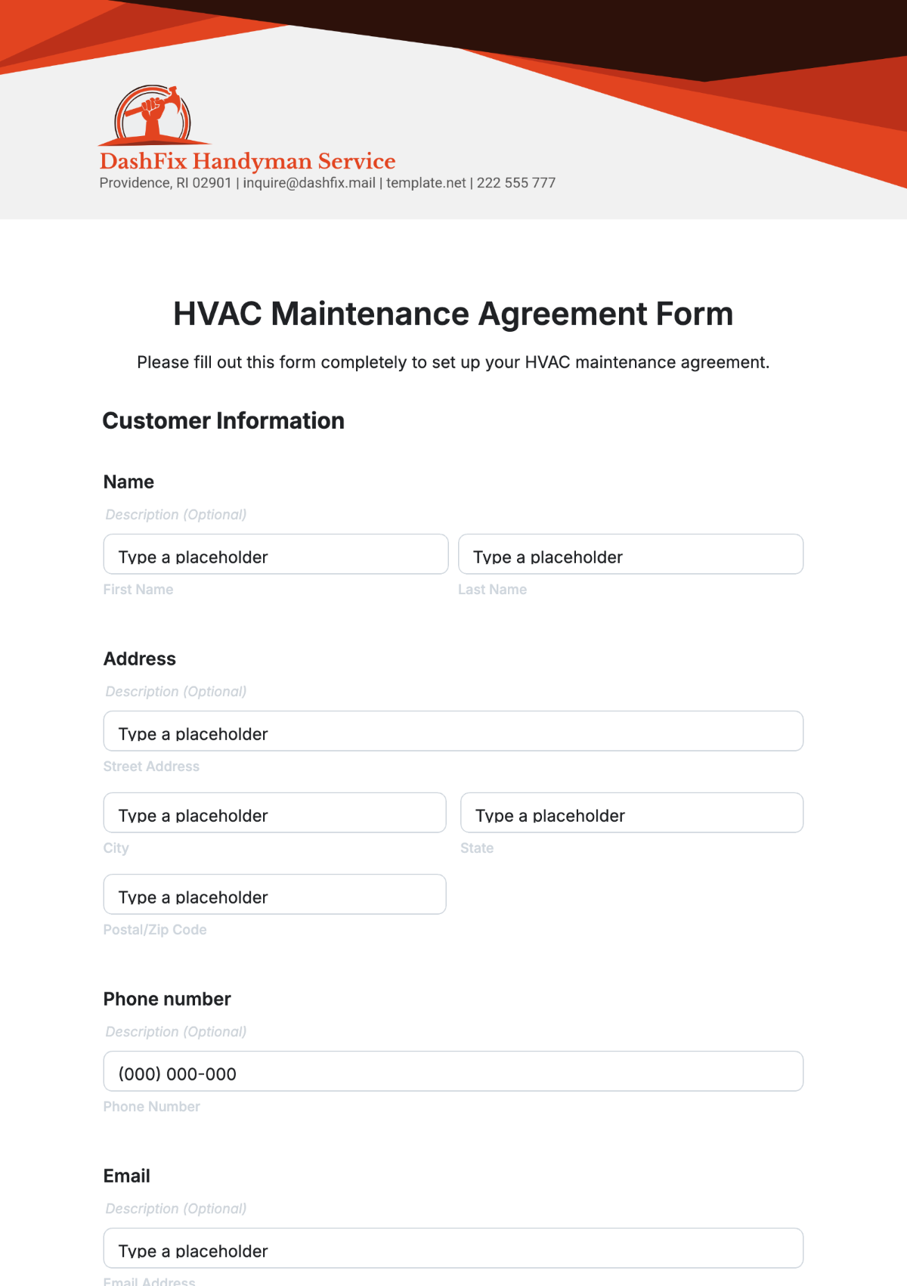Click the DashFix hammer fist logo
The width and height of the screenshot is (907, 1286).
pos(154,115)
